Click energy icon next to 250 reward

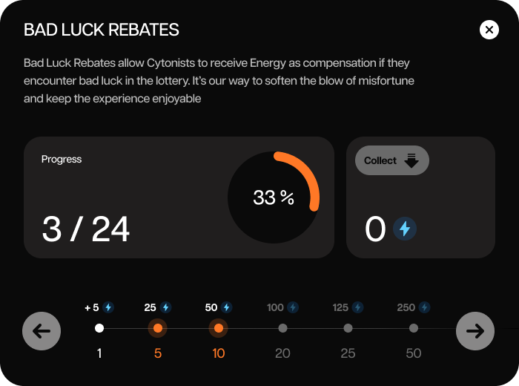point(424,307)
